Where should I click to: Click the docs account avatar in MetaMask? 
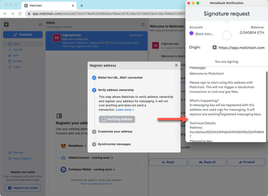click(192, 33)
